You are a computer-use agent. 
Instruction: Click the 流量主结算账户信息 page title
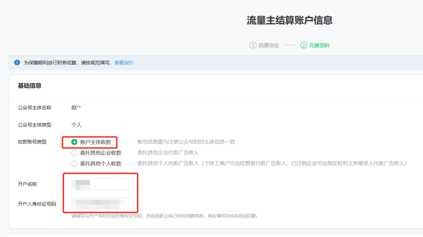click(289, 20)
